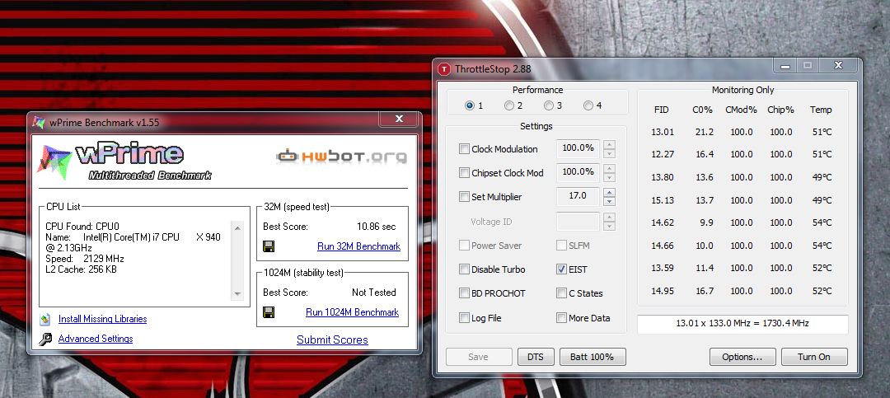Click the floppy disk icon beside Run 32M Benchmark
890x398 pixels.
269,246
